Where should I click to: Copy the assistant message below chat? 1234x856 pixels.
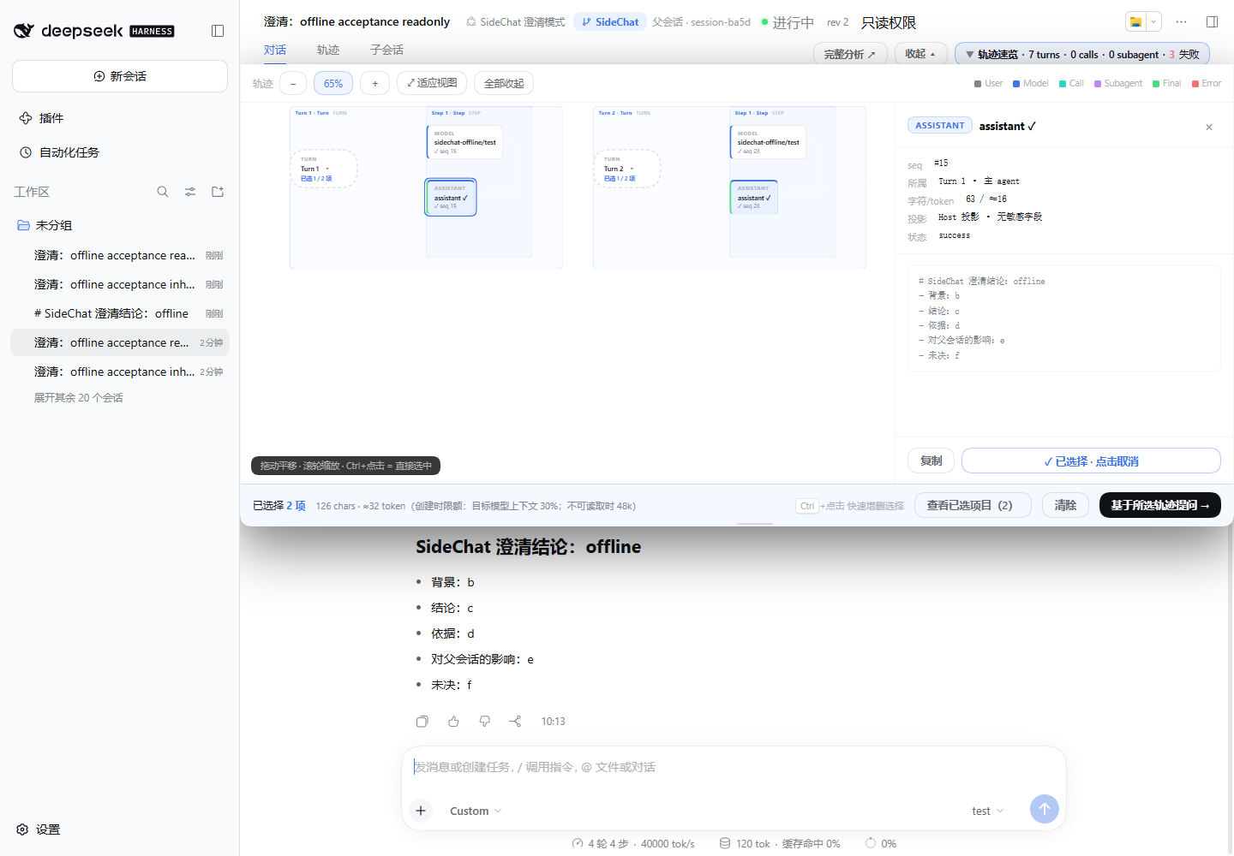pyautogui.click(x=422, y=722)
